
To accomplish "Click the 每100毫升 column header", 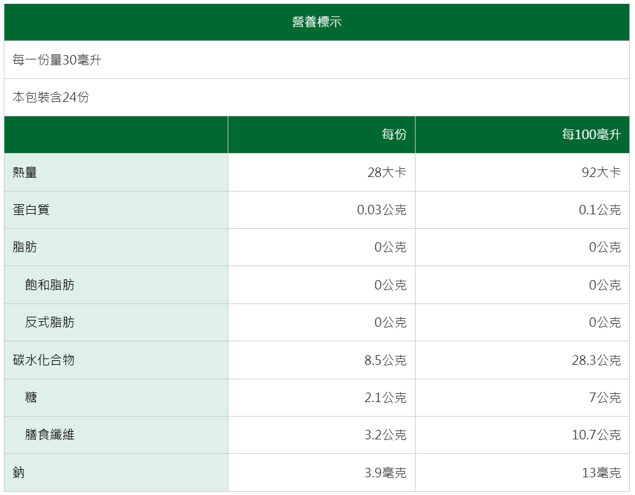I will click(591, 135).
